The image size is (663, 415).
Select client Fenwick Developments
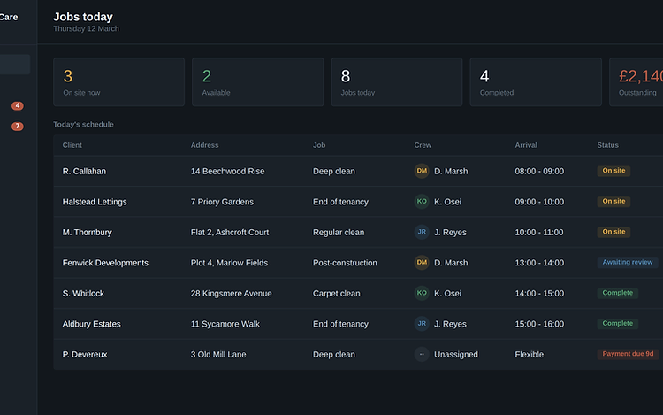click(x=105, y=263)
